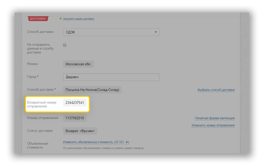Click the "По умолчанию объявленная стоимость" hint text
This screenshot has height=166, width=264.
click(x=103, y=148)
